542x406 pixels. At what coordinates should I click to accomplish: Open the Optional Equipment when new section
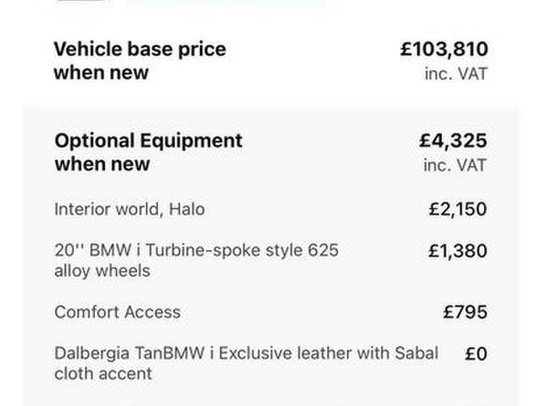[148, 151]
